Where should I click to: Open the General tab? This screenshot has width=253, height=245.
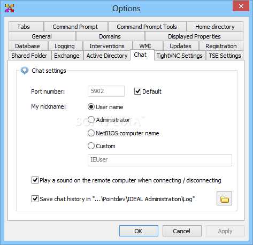pos(42,36)
